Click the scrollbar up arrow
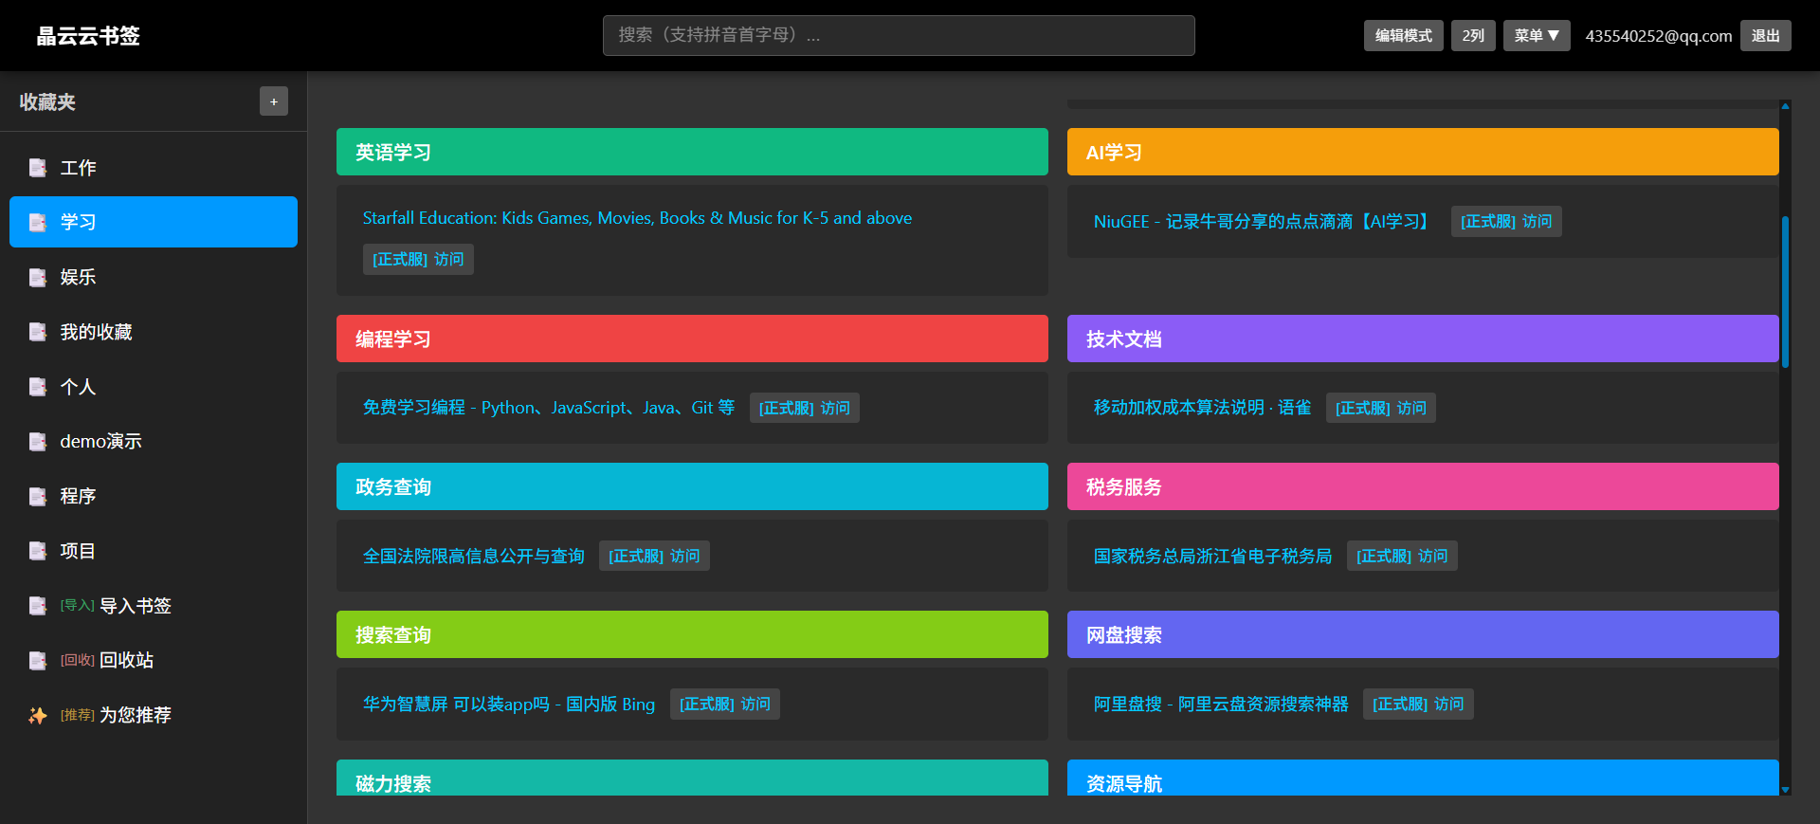This screenshot has width=1820, height=824. point(1785,105)
